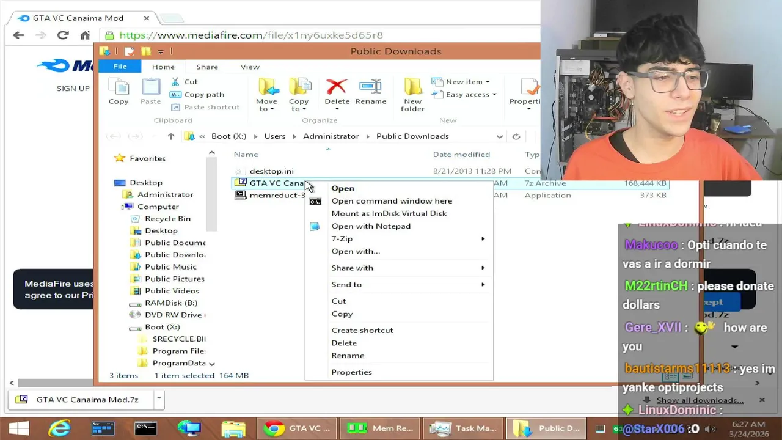Image resolution: width=782 pixels, height=440 pixels.
Task: Open the Copy to dropdown
Action: coord(299,105)
